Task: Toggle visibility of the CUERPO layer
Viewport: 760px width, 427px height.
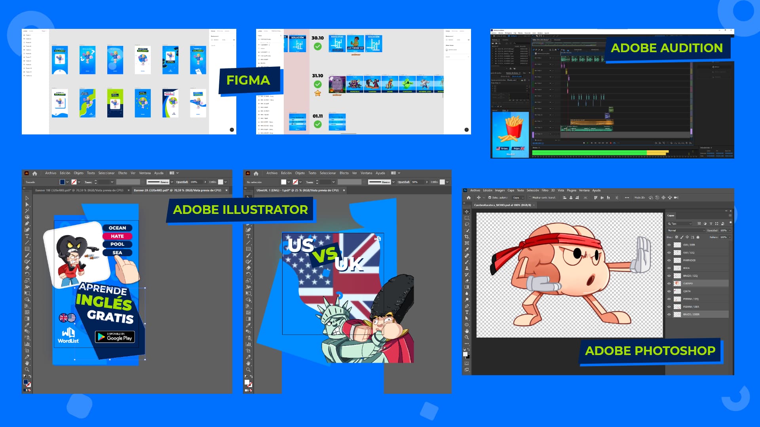Action: [669, 283]
